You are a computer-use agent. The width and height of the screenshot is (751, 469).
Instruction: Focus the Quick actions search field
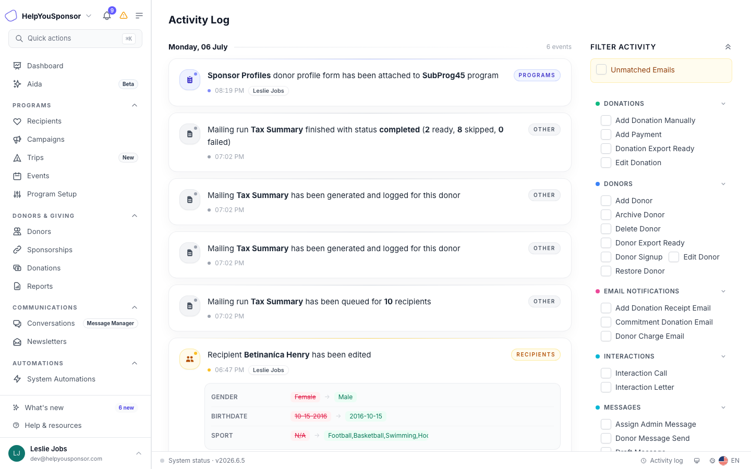[76, 39]
